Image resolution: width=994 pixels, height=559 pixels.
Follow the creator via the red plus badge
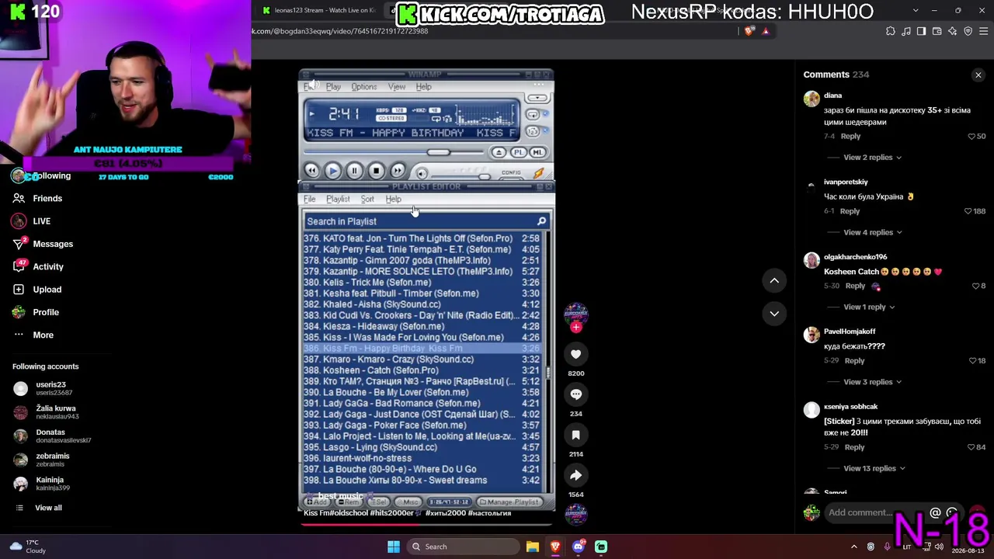pyautogui.click(x=576, y=328)
